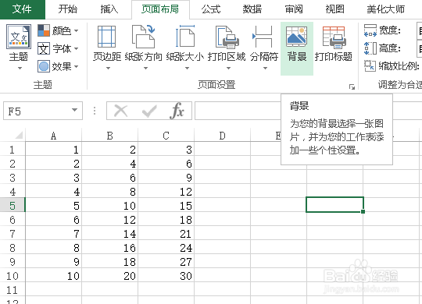This screenshot has height=304, width=422.
Task: Switch to the 视图 tab
Action: pyautogui.click(x=334, y=9)
